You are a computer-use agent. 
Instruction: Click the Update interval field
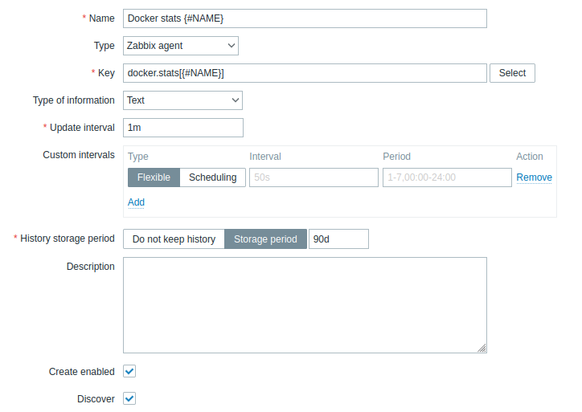pyautogui.click(x=182, y=128)
